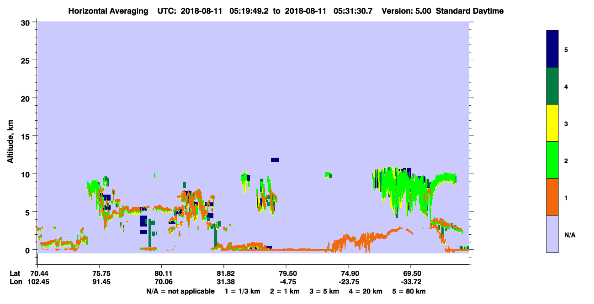This screenshot has height=304, width=594.
Task: Click longitude value -23.75
Action: click(x=348, y=281)
